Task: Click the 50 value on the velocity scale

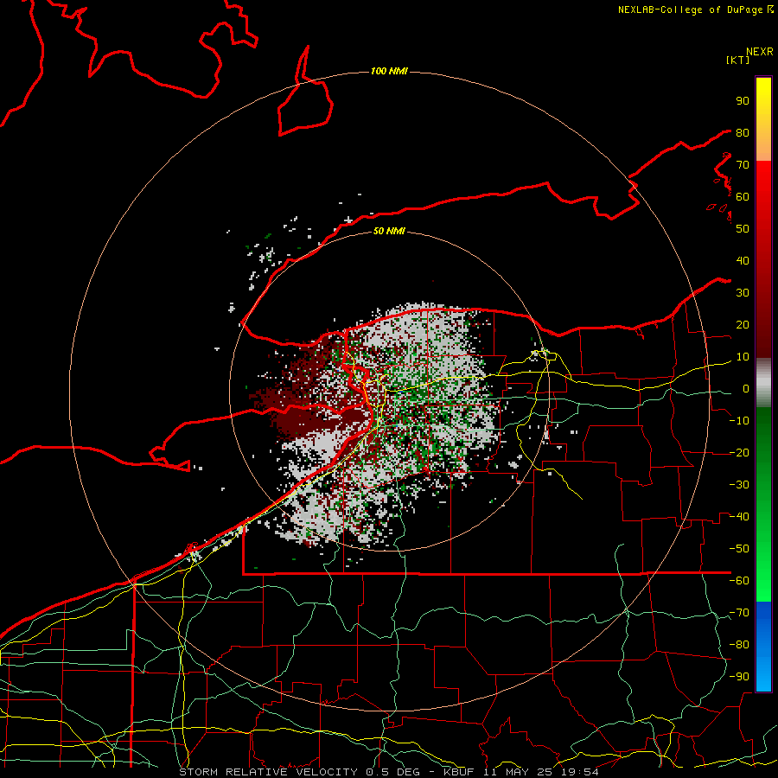Action: [x=743, y=229]
